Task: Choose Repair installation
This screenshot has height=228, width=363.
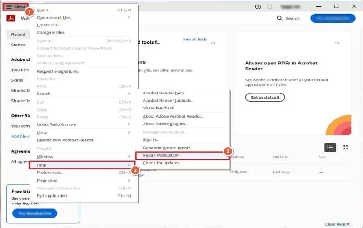Action: 183,155
